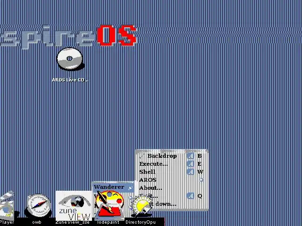Open the ZuneView_sse eye icon

(x=74, y=206)
